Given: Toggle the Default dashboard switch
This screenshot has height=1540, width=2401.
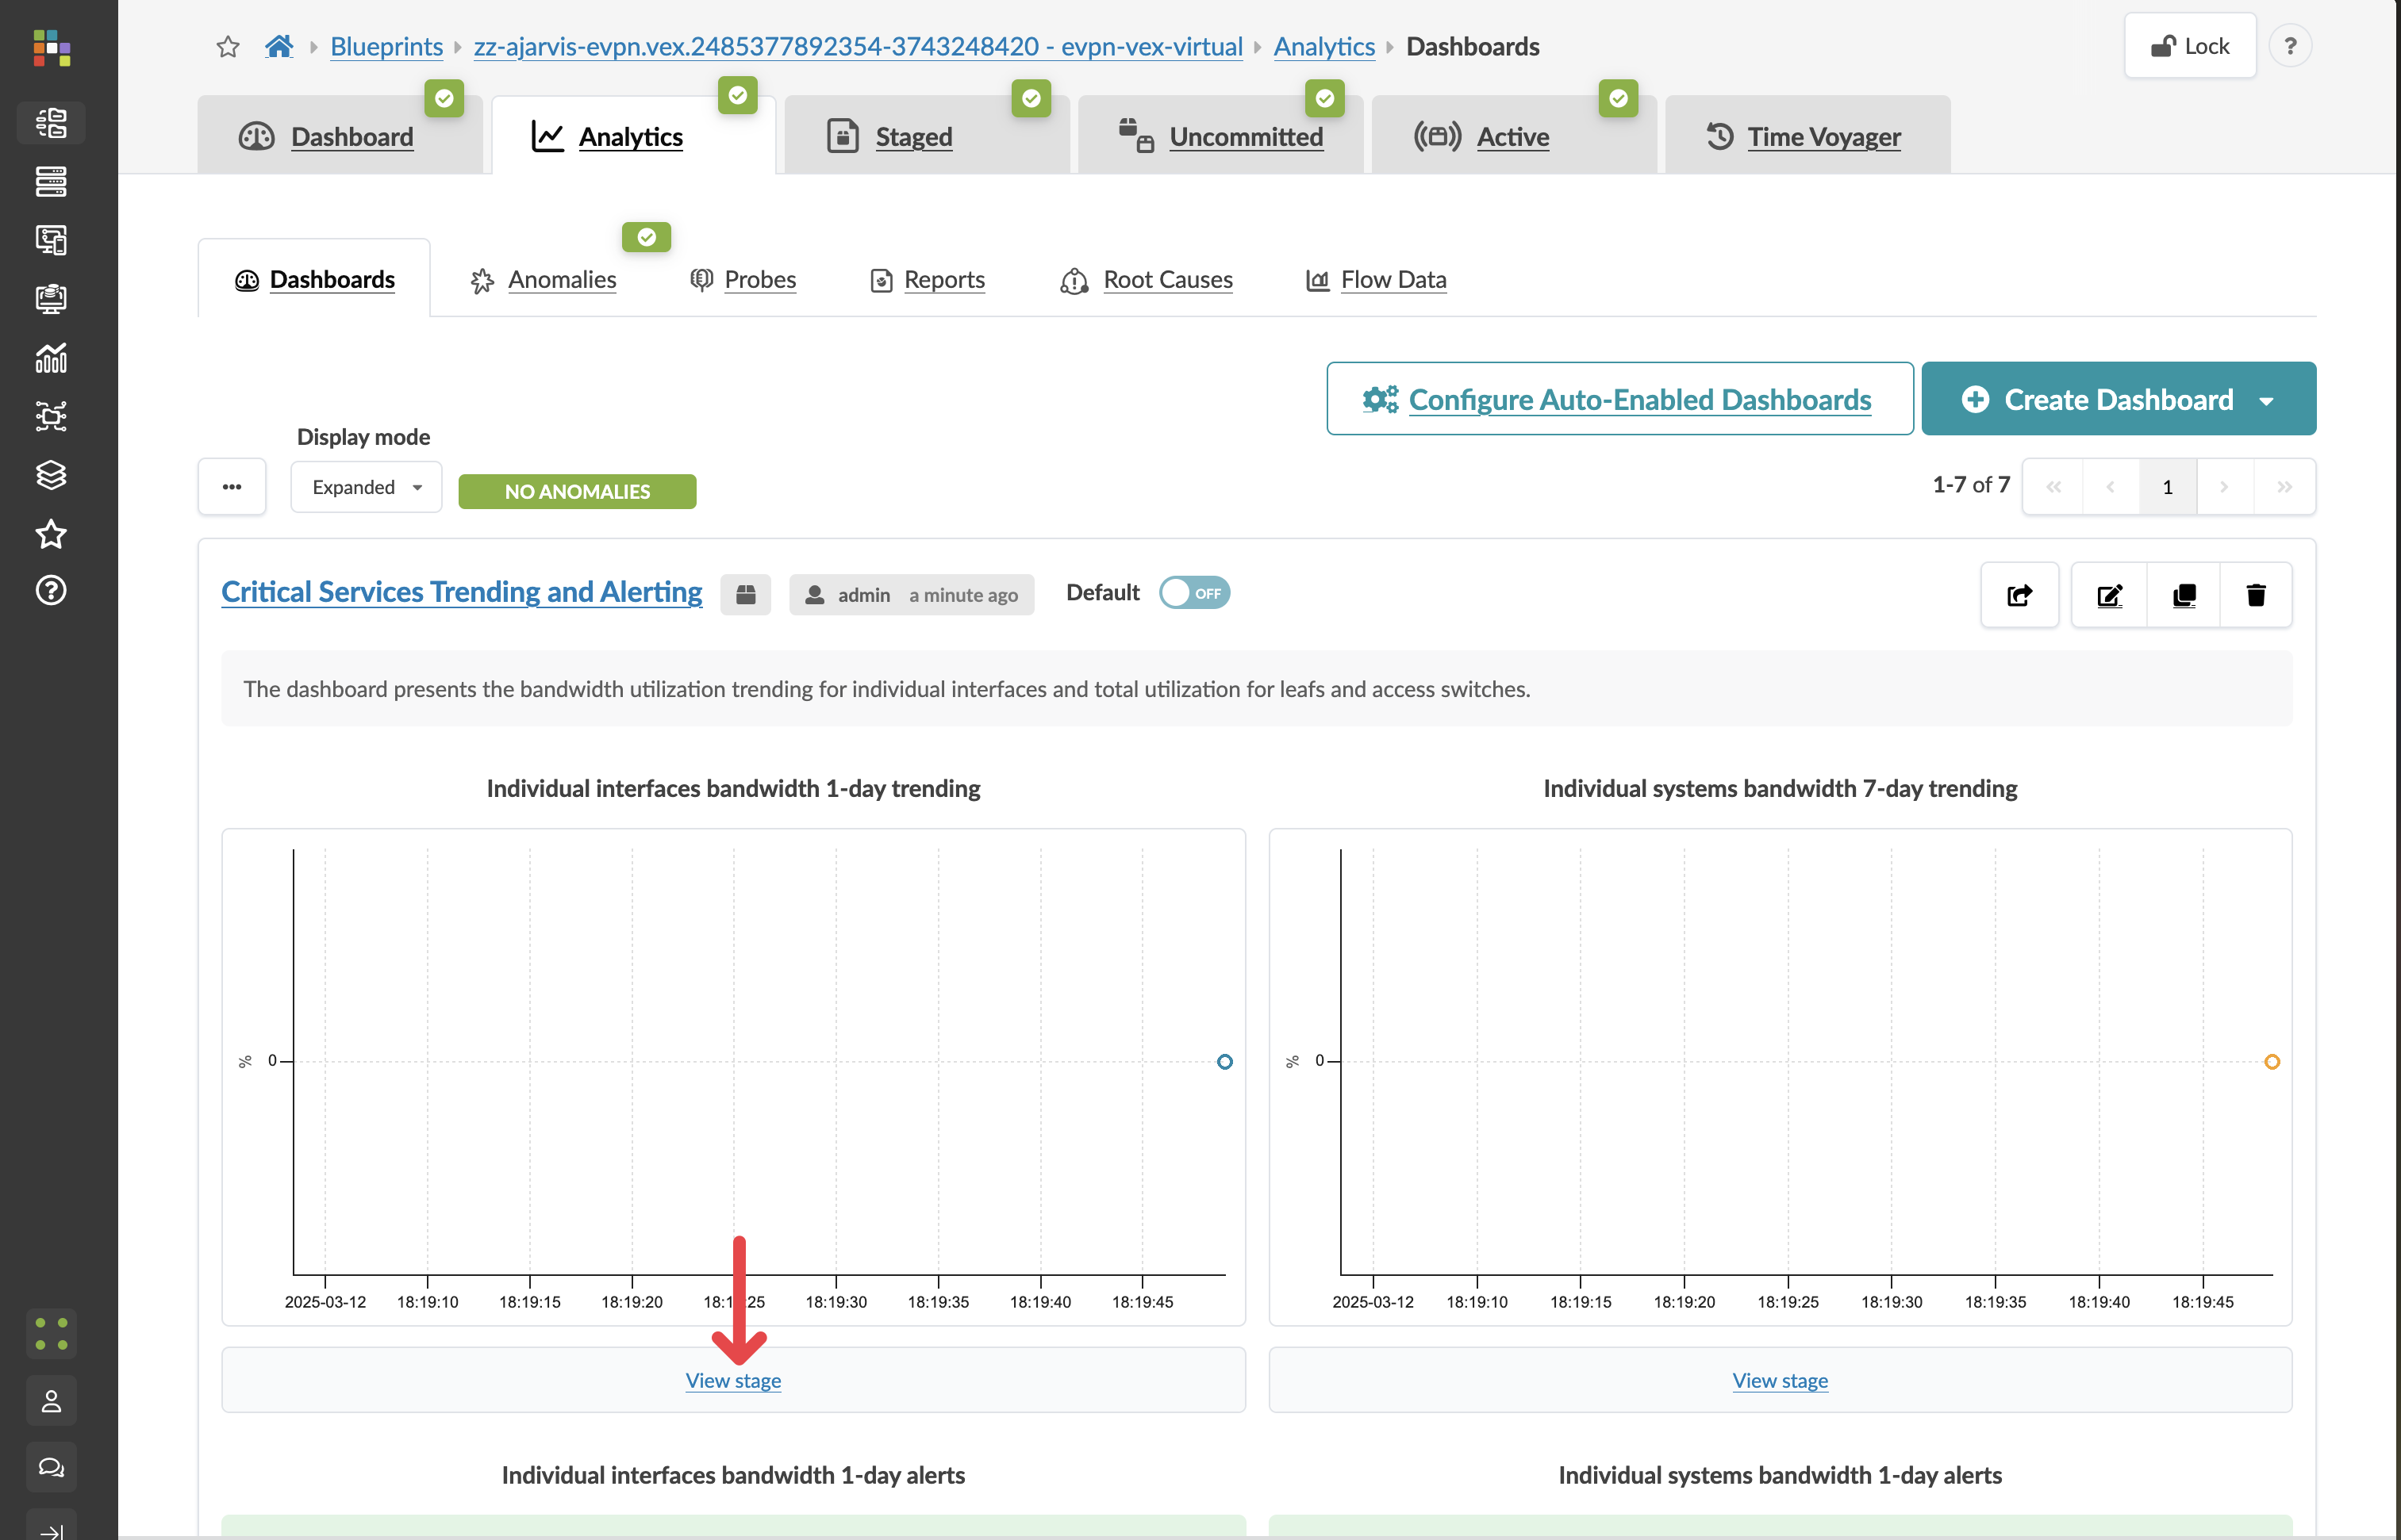Looking at the screenshot, I should coord(1194,593).
